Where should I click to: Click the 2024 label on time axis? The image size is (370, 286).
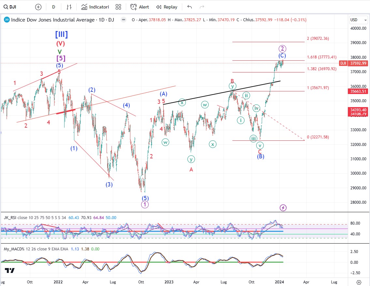pyautogui.click(x=279, y=282)
